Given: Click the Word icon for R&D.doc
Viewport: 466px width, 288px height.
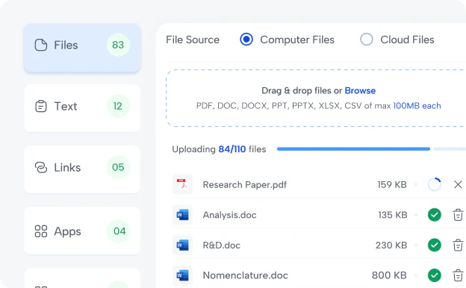Looking at the screenshot, I should tap(182, 245).
